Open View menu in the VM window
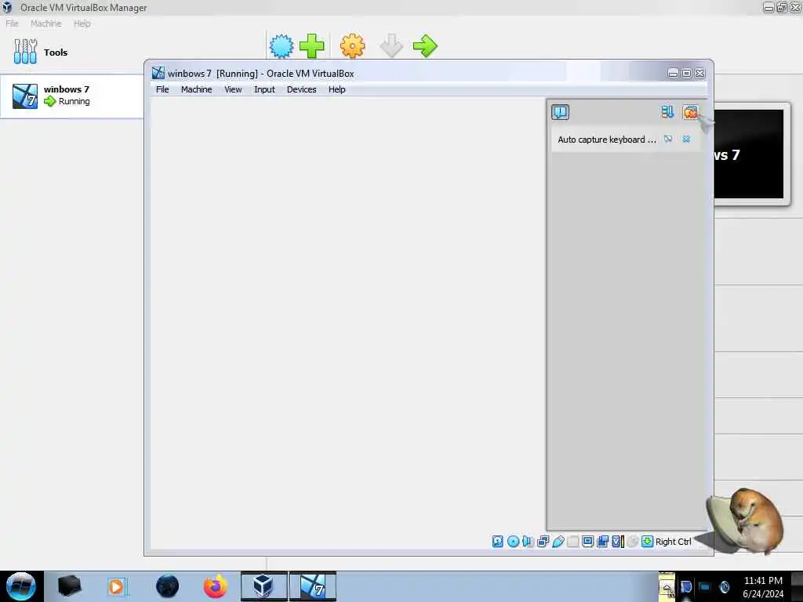This screenshot has height=602, width=803. (233, 89)
